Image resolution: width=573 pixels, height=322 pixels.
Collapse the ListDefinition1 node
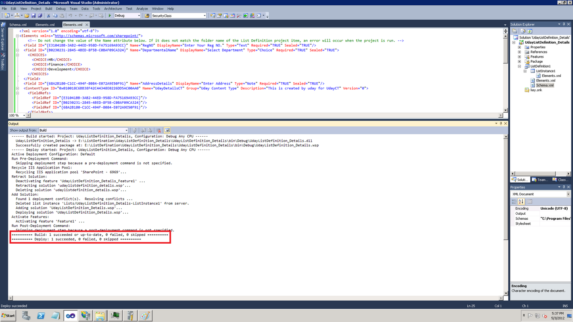[519, 66]
